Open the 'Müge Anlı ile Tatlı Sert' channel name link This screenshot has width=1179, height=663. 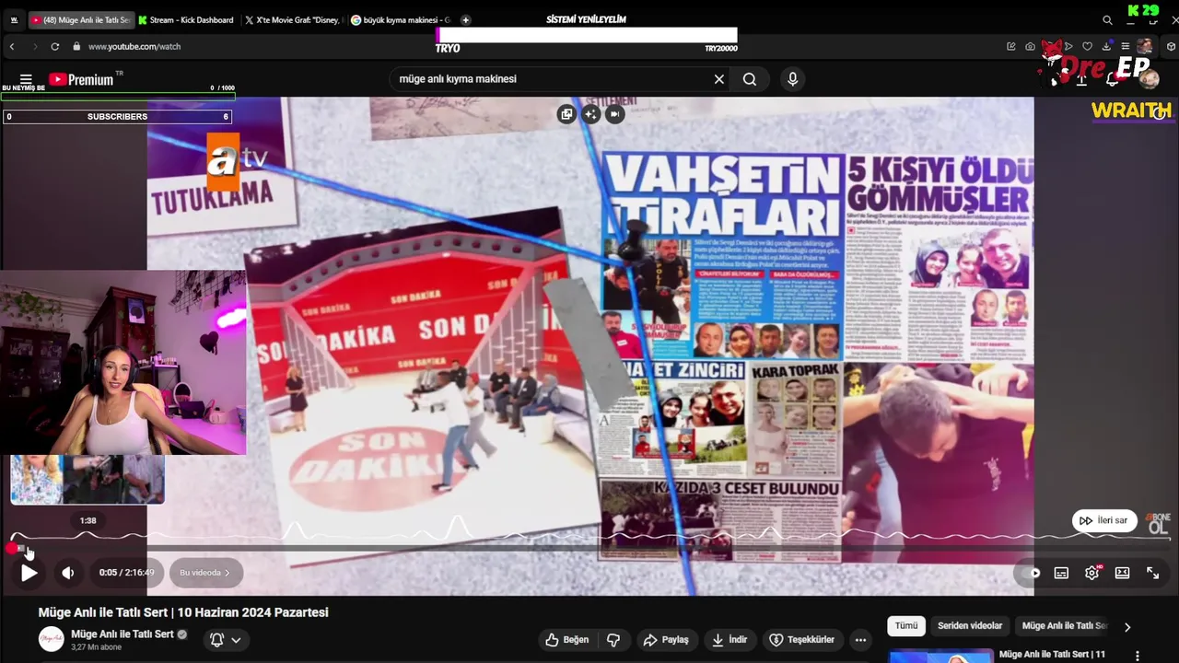pos(123,634)
